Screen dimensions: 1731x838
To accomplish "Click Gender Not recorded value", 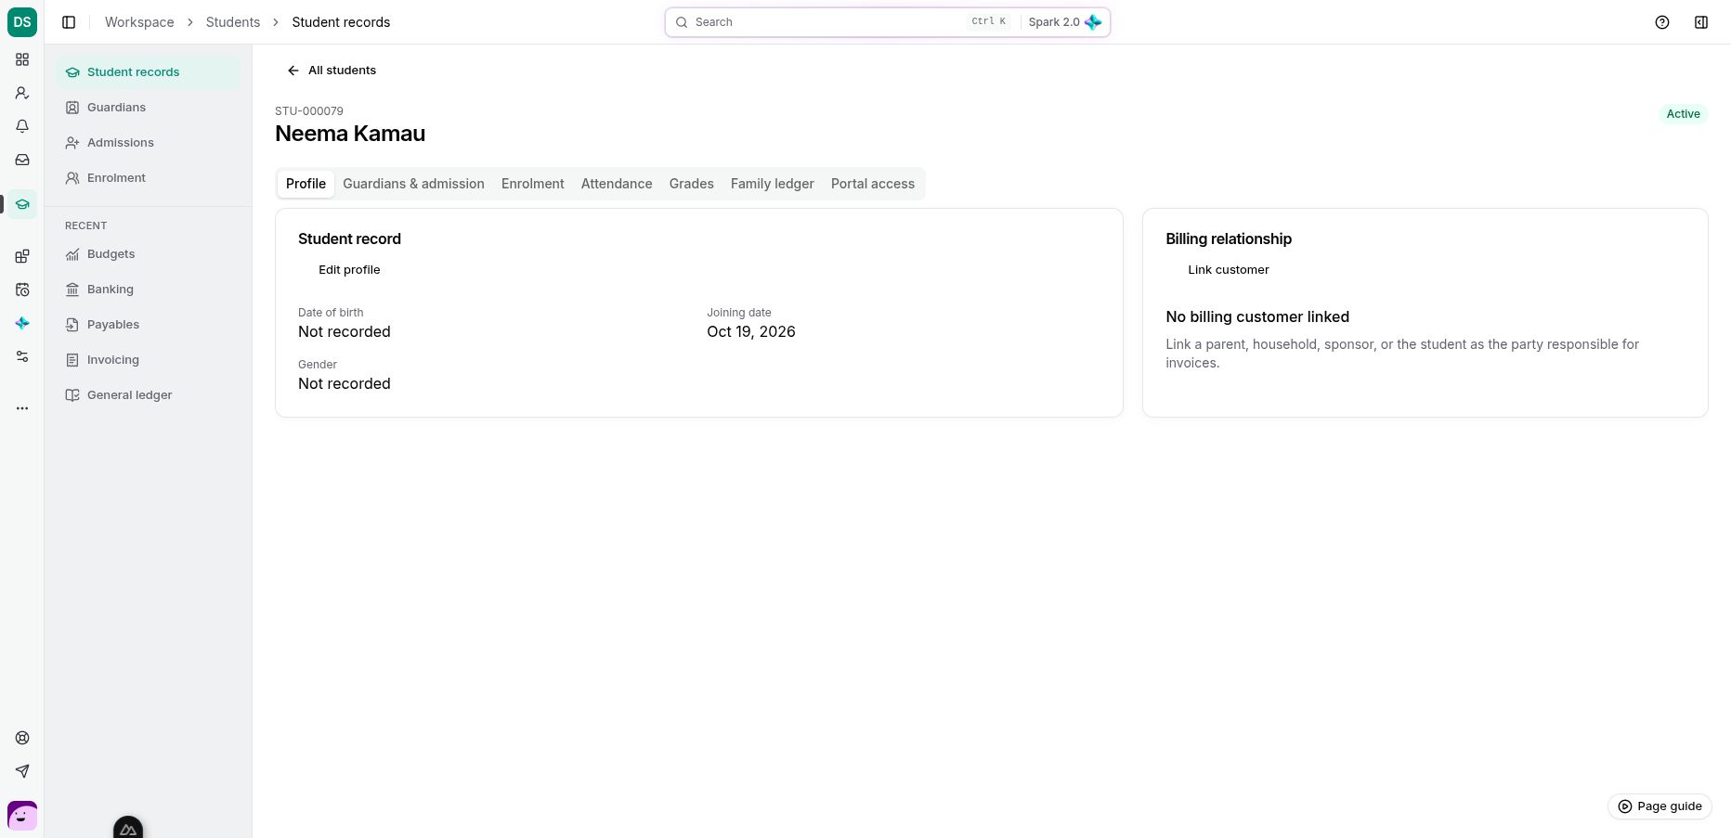I will 345,384.
